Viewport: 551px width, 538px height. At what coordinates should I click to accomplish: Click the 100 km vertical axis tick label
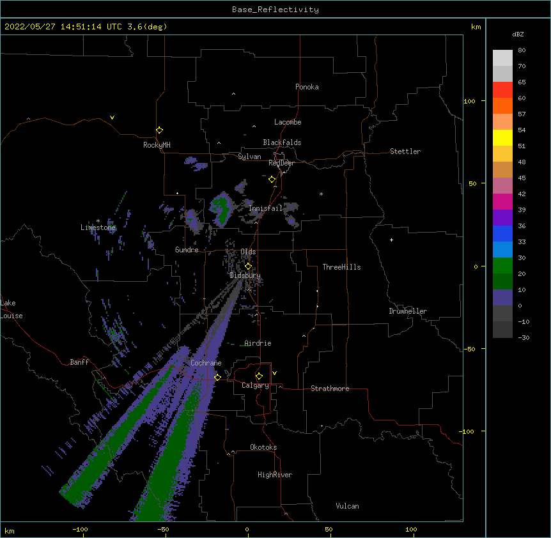click(469, 101)
